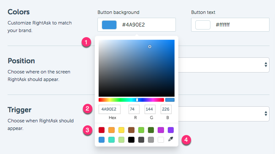
Task: Click the G value field showing 144
Action: pos(150,109)
